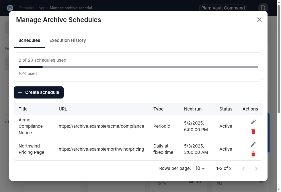This screenshot has height=192, width=281.
Task: Click the Title column header
Action: [x=23, y=109]
